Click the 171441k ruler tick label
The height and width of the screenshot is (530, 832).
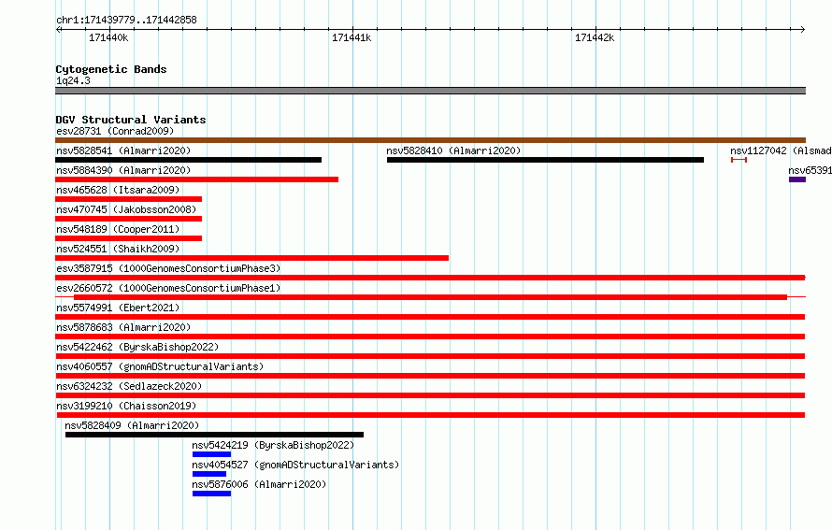tap(351, 37)
